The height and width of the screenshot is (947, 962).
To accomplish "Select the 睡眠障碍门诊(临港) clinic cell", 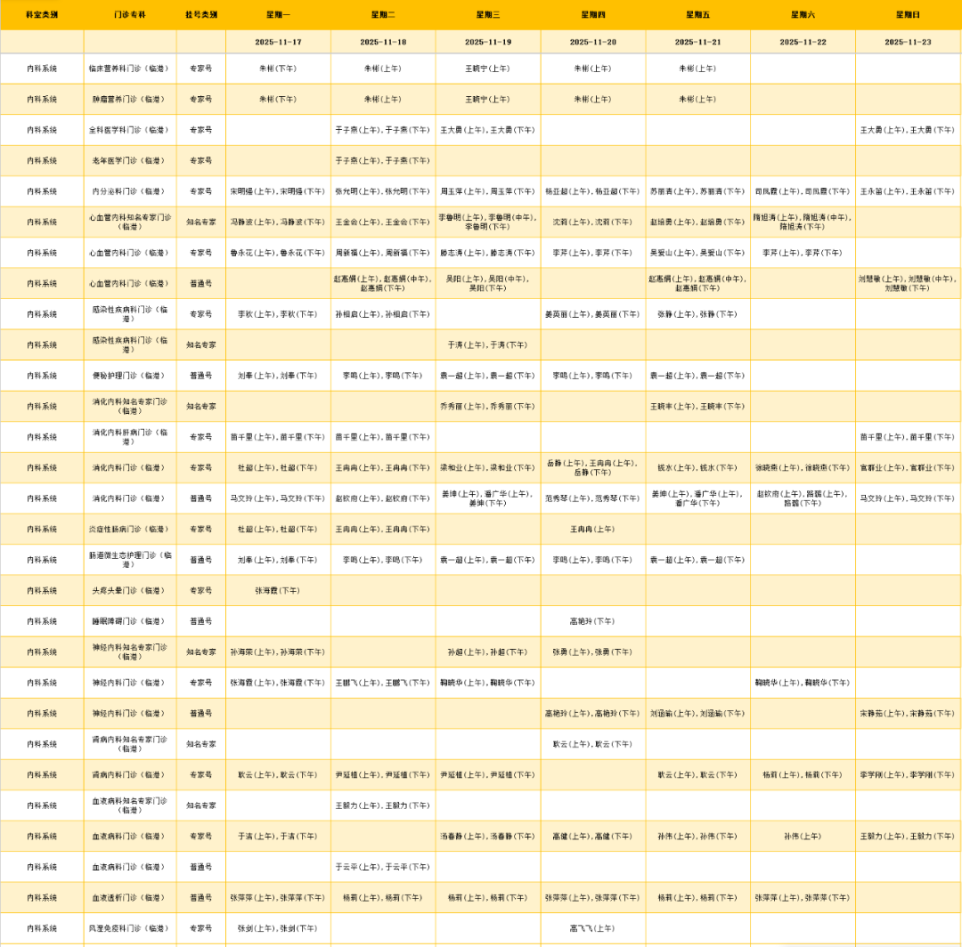I will coord(130,621).
